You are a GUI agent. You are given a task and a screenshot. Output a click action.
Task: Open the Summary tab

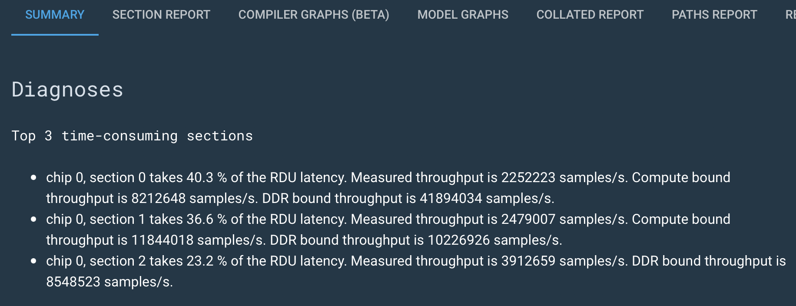tap(55, 15)
